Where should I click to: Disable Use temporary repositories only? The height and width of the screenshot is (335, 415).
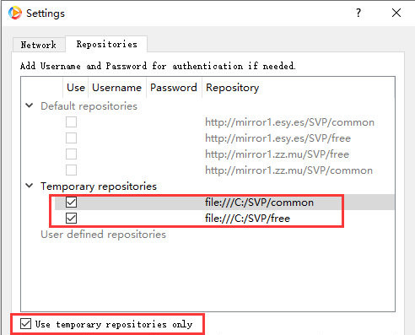click(x=25, y=324)
